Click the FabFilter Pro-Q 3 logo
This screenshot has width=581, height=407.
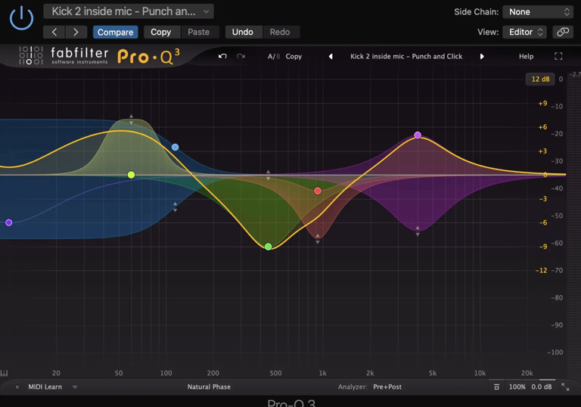(x=100, y=56)
